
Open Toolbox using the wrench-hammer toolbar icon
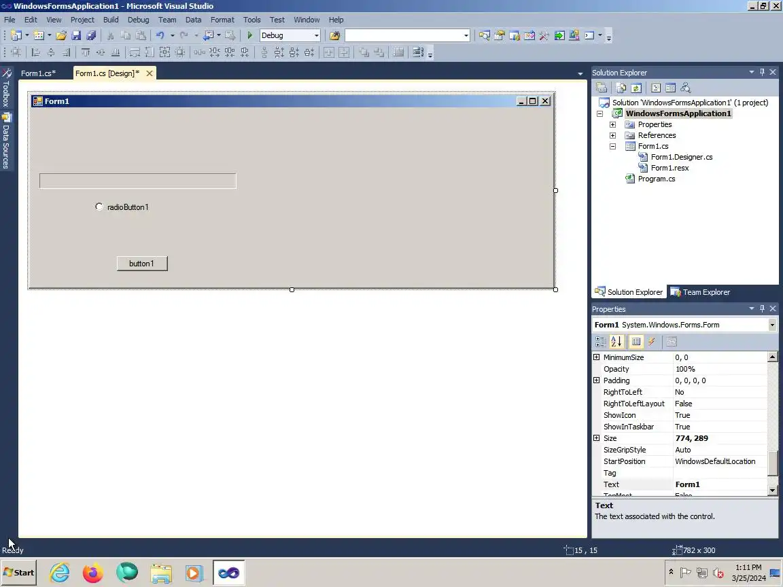tap(544, 35)
